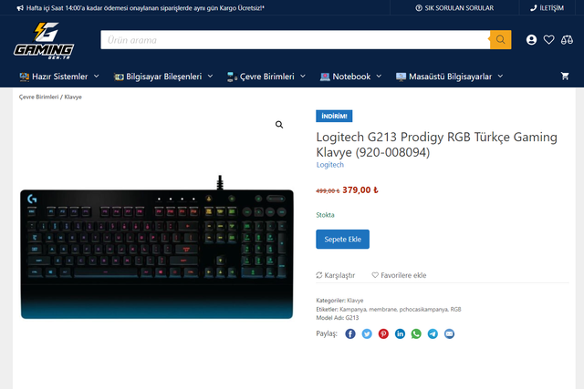584x389 pixels.
Task: Add keyboard to cart with Sepete Ekle
Action: (343, 239)
